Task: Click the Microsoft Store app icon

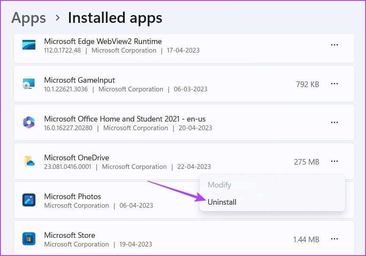Action: pos(29,239)
